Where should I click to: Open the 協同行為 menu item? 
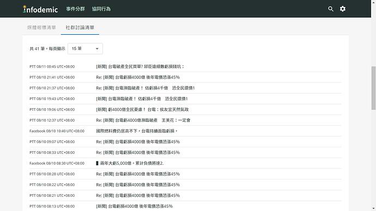(x=101, y=9)
